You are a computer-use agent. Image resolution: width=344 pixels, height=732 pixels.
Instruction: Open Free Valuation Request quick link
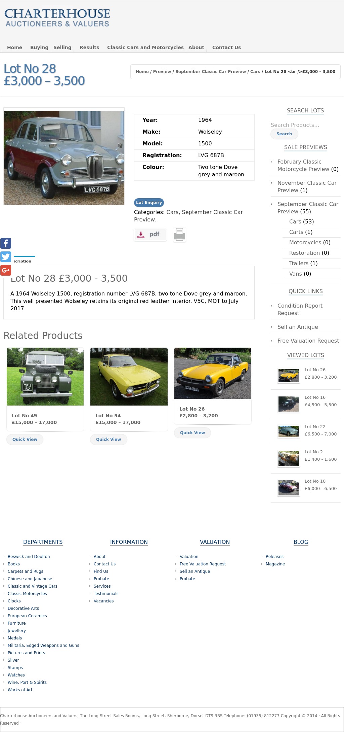(308, 341)
